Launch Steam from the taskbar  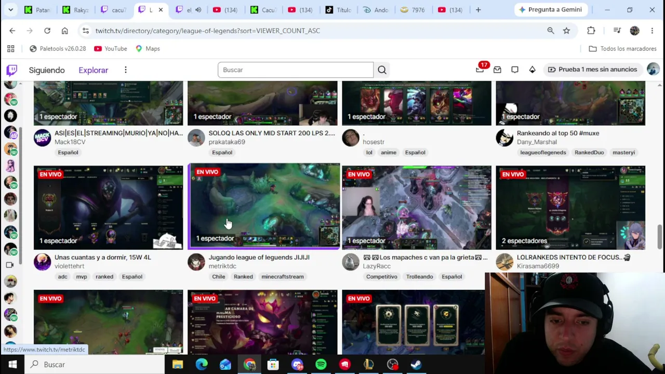point(416,365)
